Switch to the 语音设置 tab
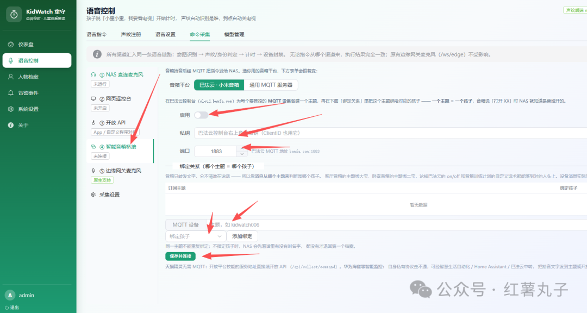 pos(165,34)
